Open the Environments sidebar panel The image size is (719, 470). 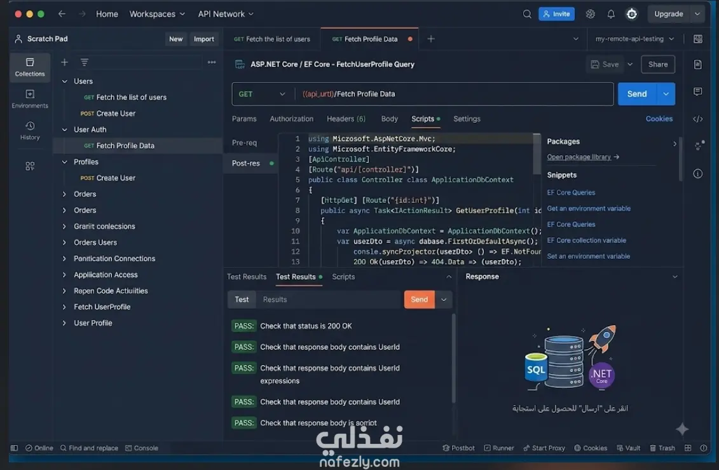pyautogui.click(x=30, y=99)
